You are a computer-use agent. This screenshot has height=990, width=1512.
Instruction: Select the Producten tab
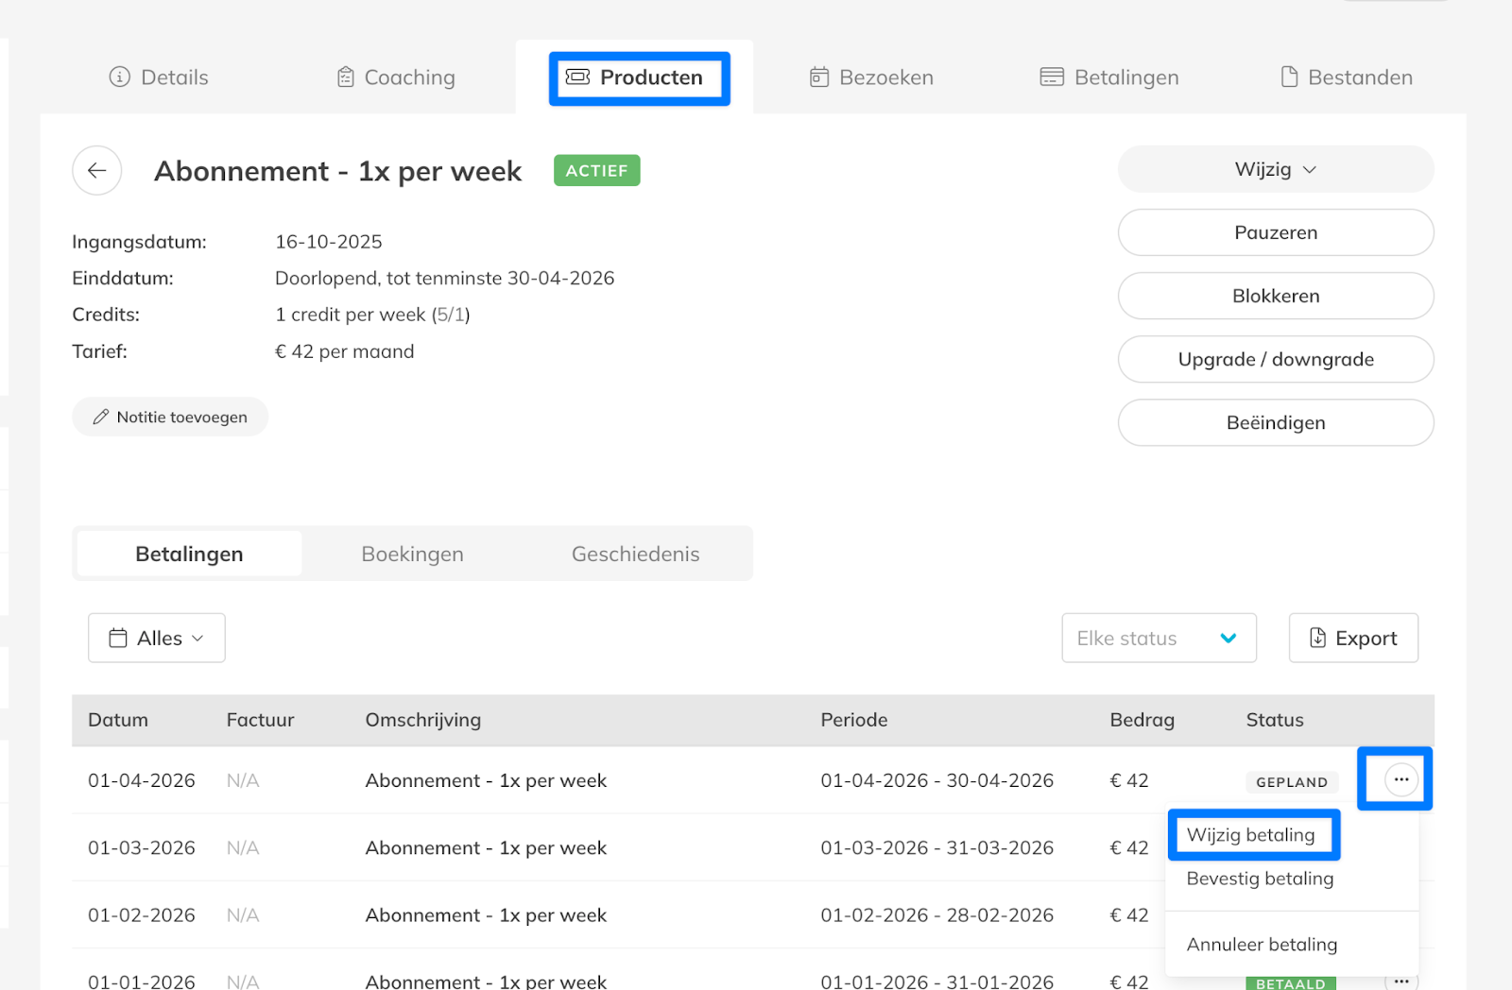coord(635,77)
